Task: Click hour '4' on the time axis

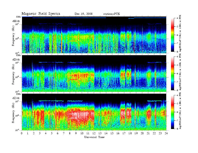Action: pyautogui.click(x=46, y=133)
